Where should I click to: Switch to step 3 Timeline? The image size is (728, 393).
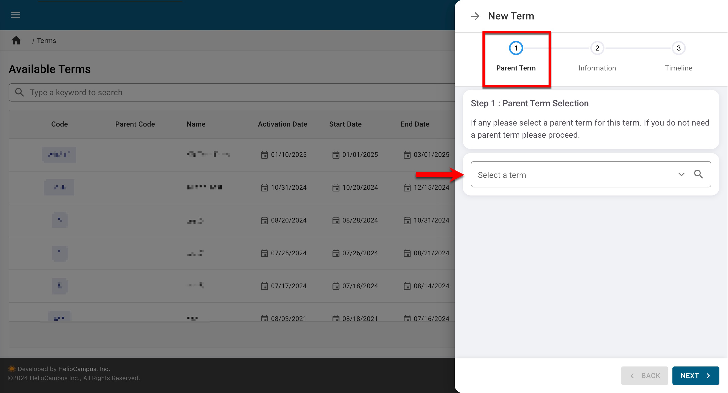point(678,48)
